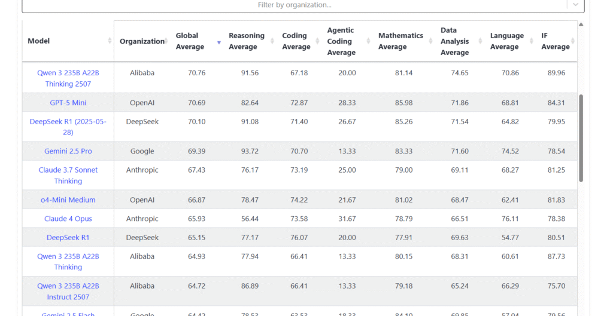Sort by Reasoning Average arrows
This screenshot has height=316, width=613.
(x=272, y=41)
